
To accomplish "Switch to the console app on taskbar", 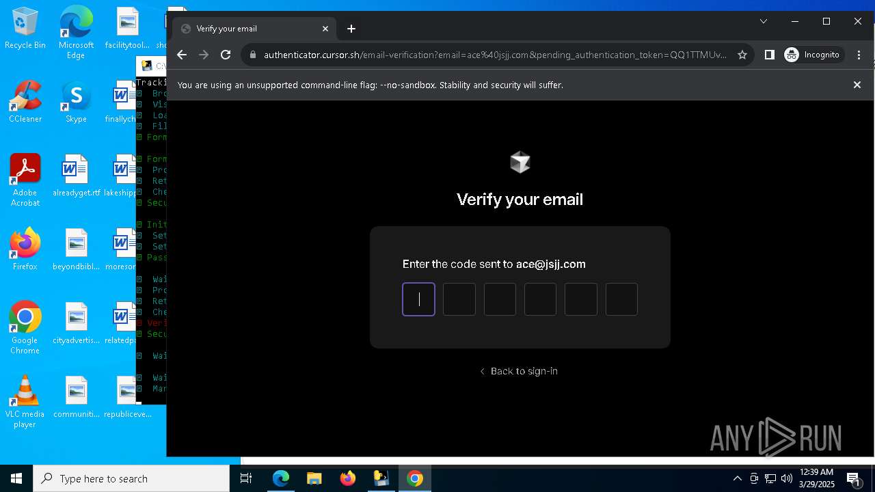I will (381, 478).
